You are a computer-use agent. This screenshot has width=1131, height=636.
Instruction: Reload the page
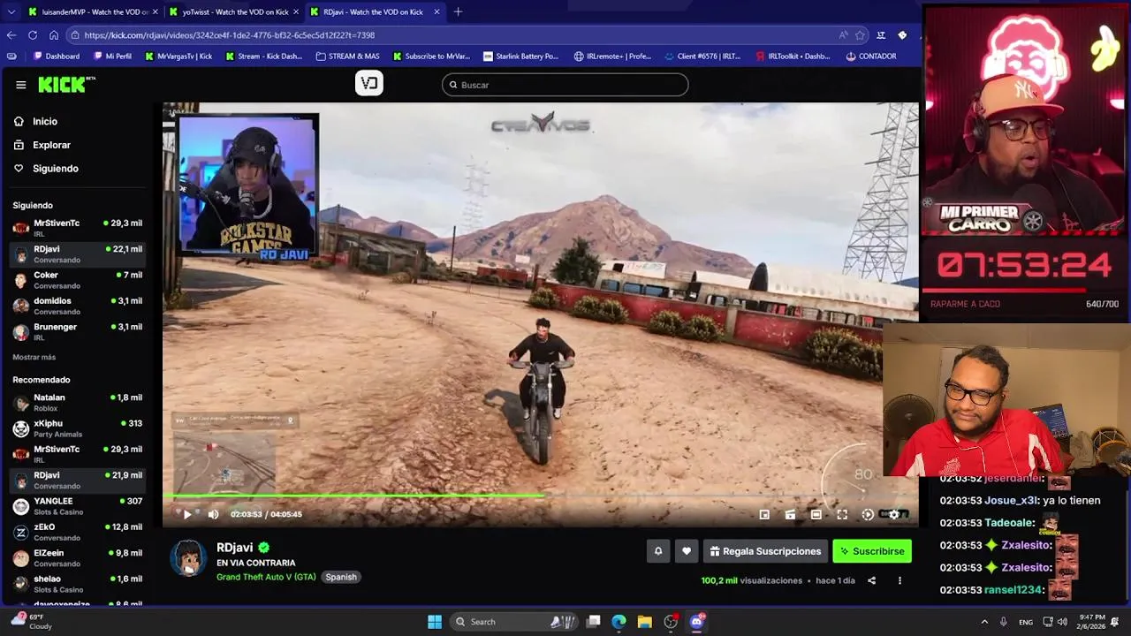(33, 35)
